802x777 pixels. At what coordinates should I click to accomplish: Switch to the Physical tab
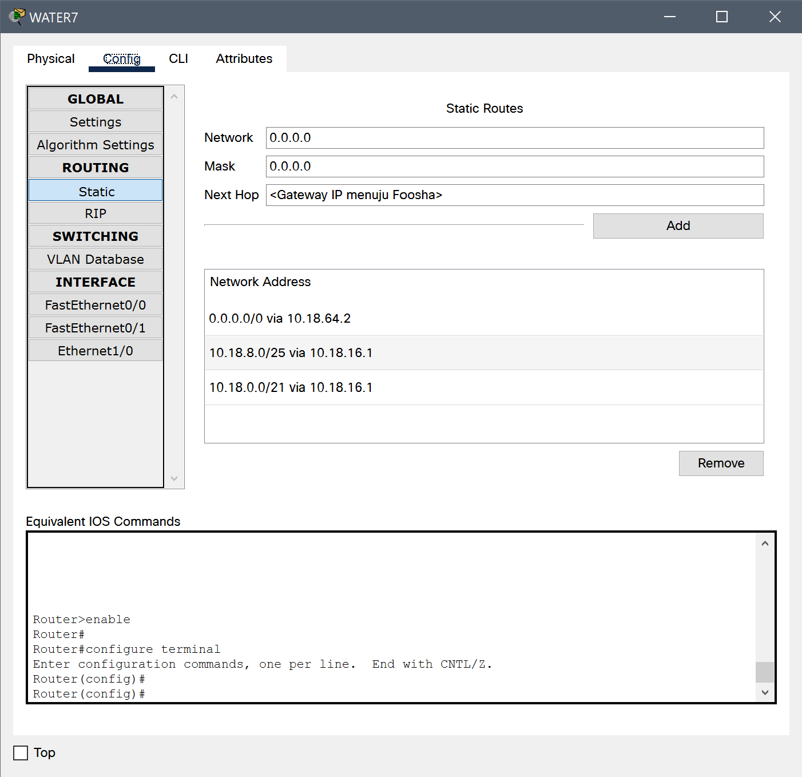[50, 59]
